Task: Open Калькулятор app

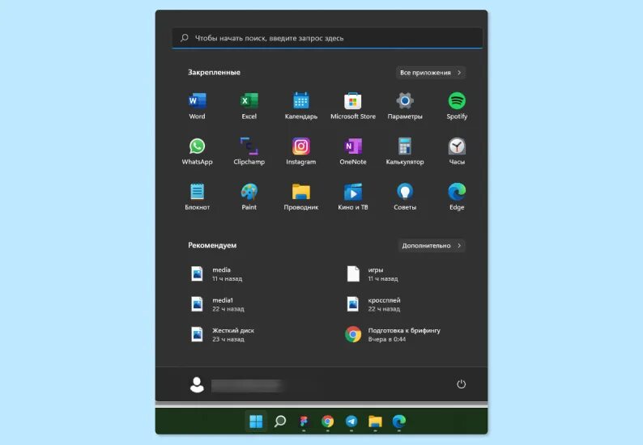Action: point(405,151)
